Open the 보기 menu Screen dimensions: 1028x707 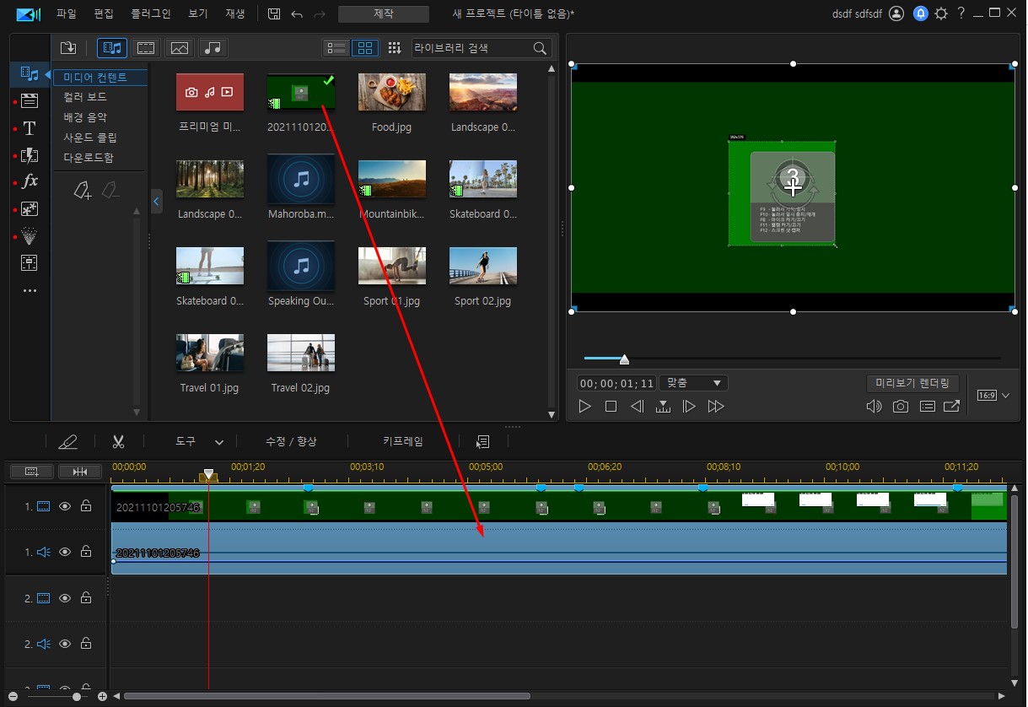click(197, 13)
